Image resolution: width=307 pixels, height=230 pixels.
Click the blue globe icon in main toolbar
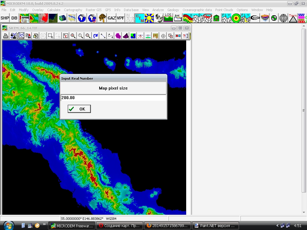82,18
